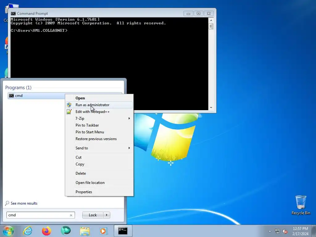The height and width of the screenshot is (237, 316).
Task: Select Open in the context menu
Action: point(99,98)
